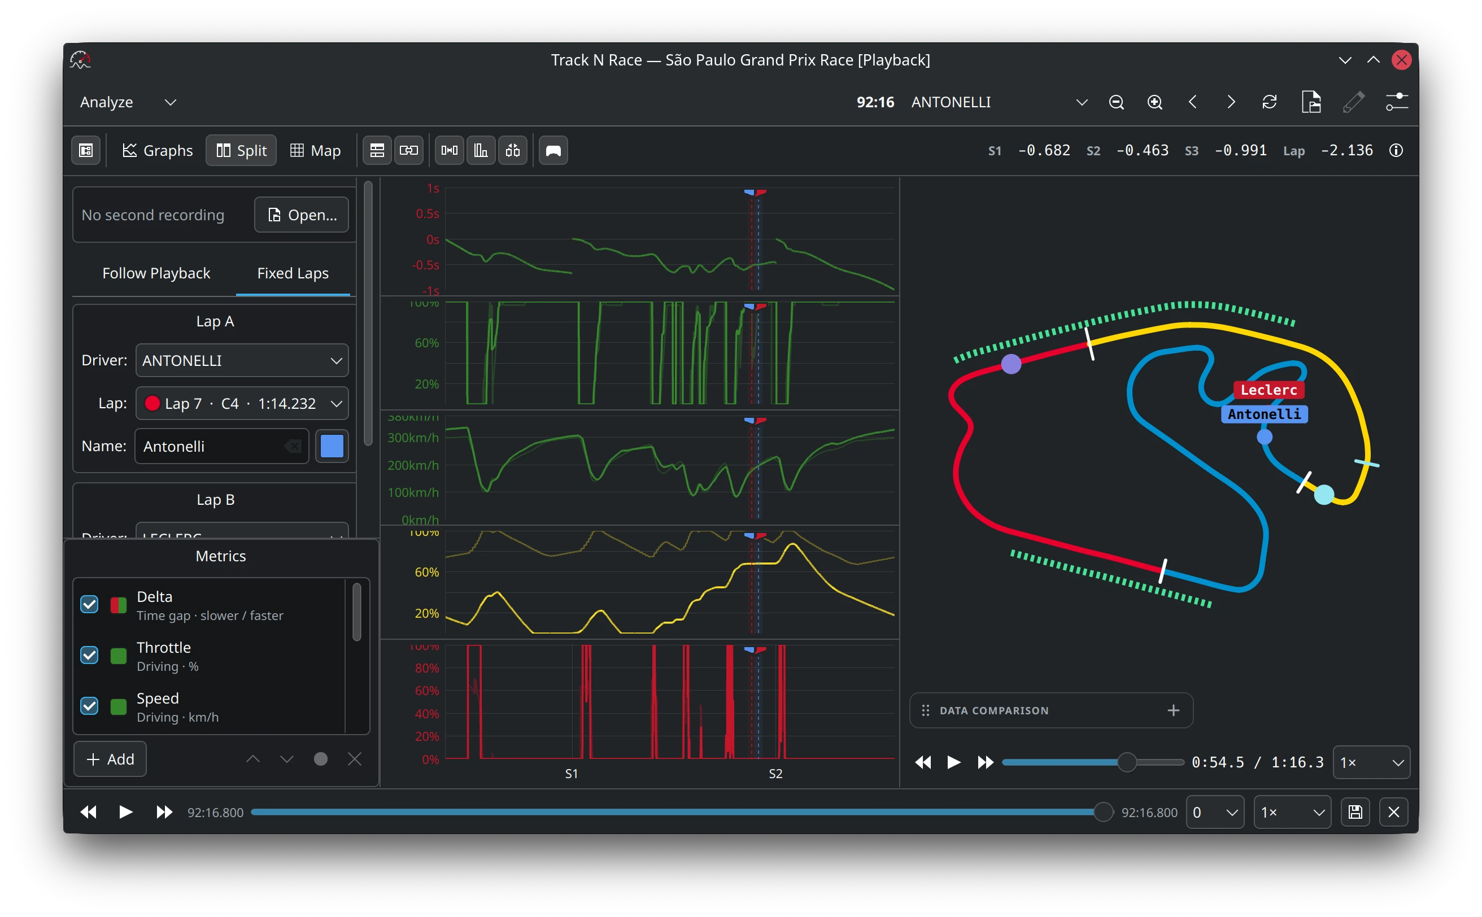Go to previous item with left chevron
Viewport: 1482px width, 917px height.
click(1193, 102)
